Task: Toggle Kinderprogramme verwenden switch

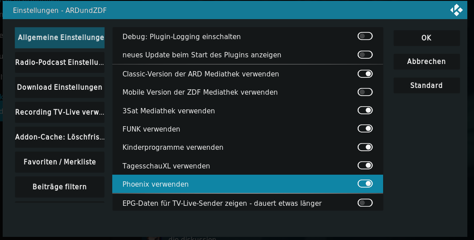Action: (365, 147)
